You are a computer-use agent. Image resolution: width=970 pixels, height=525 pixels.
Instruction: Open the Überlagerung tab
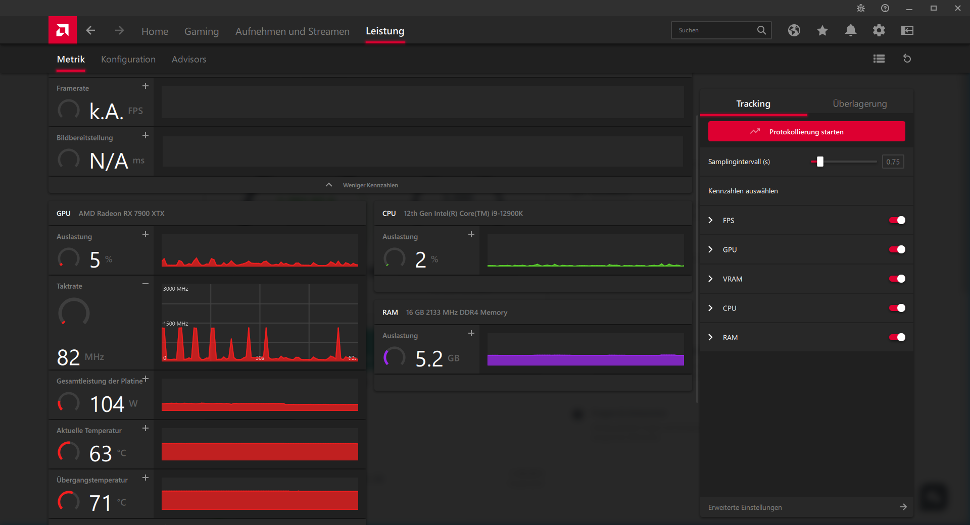(859, 103)
